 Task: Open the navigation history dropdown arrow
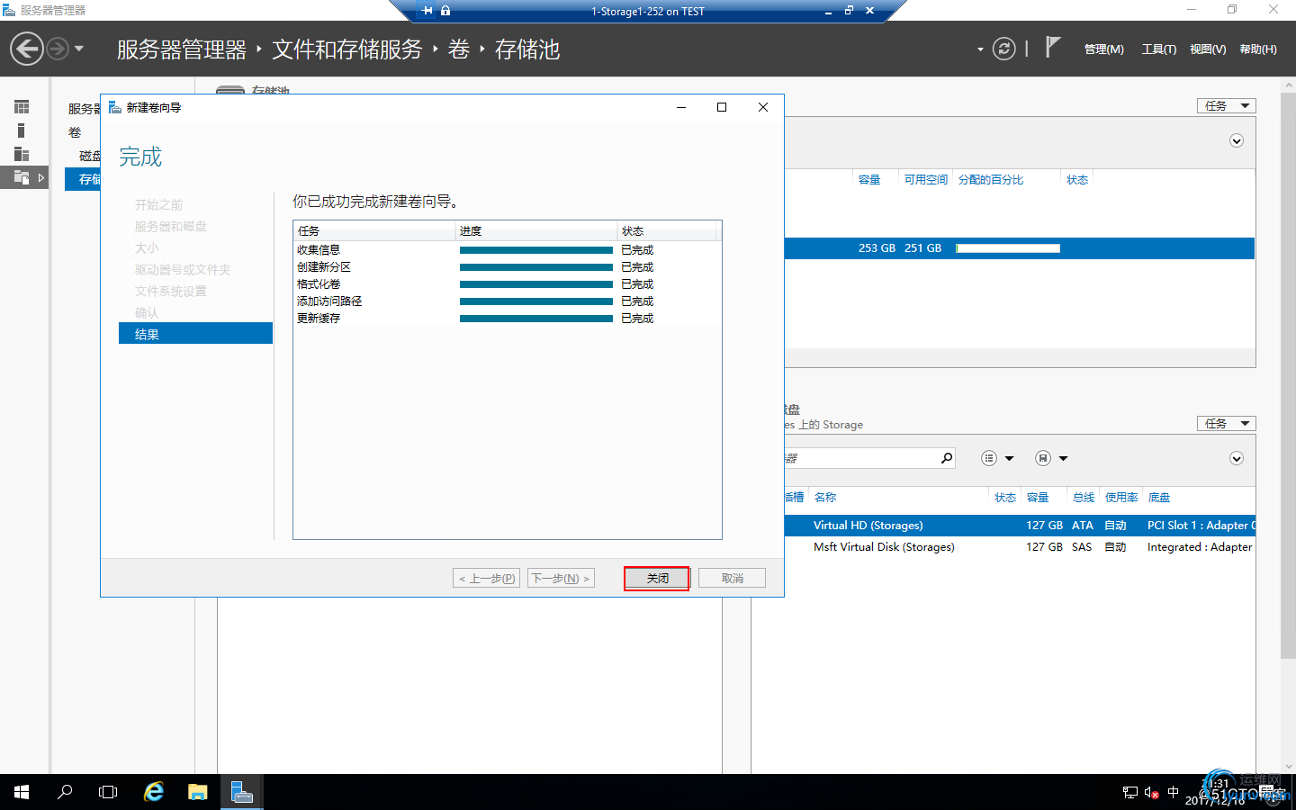(79, 49)
